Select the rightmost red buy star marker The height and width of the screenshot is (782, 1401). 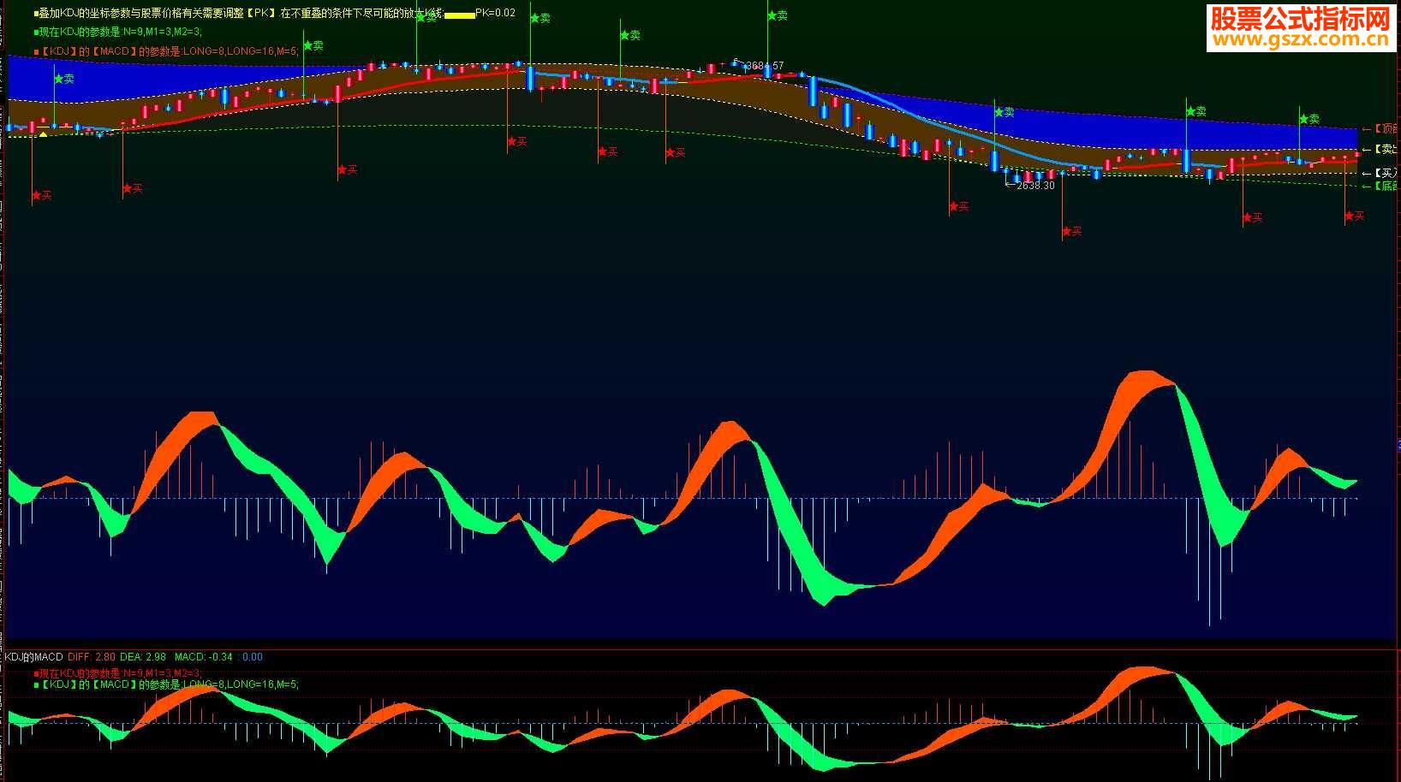tap(1355, 216)
